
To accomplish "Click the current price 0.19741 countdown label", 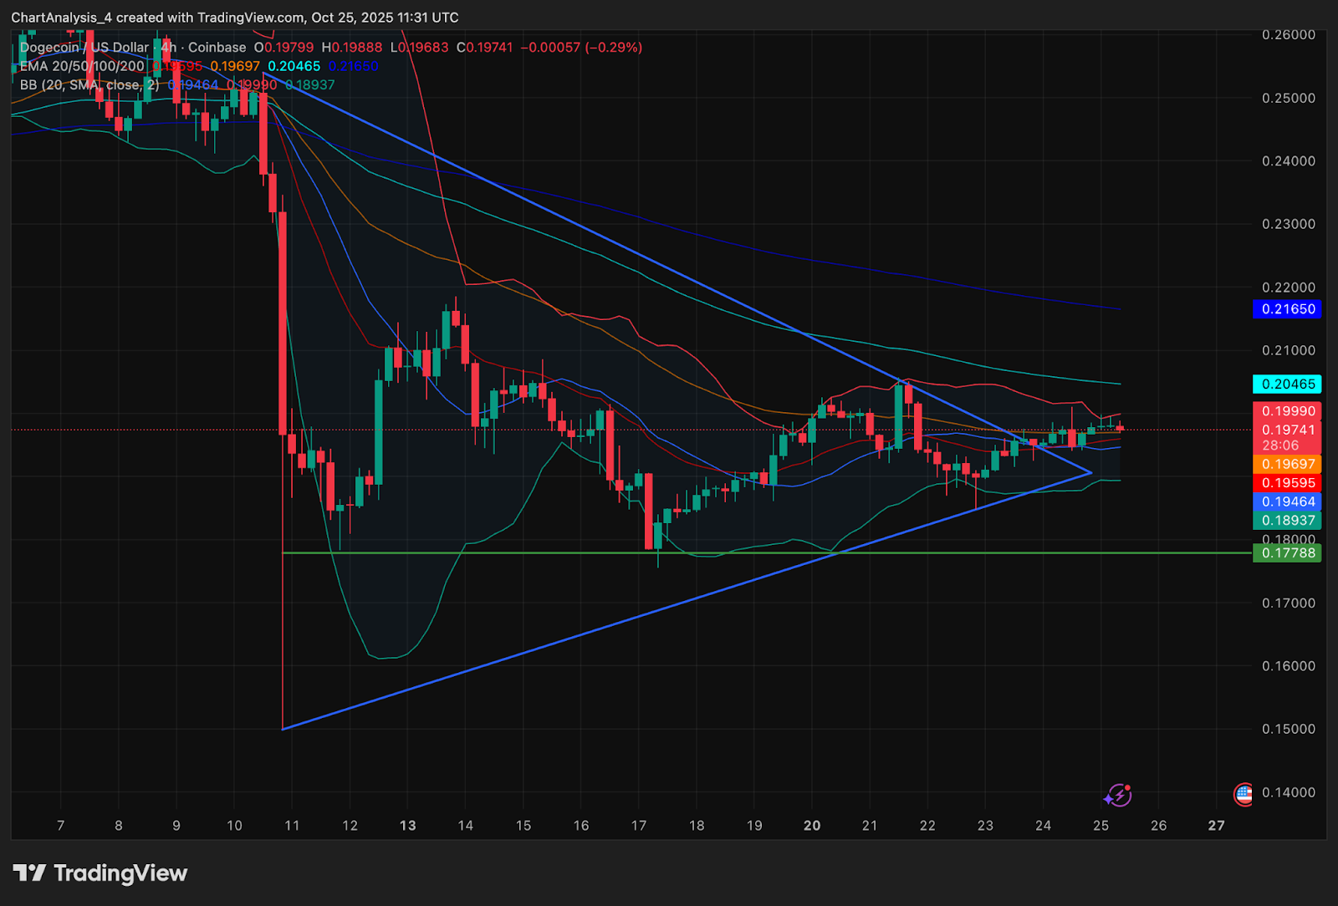I will tap(1287, 437).
